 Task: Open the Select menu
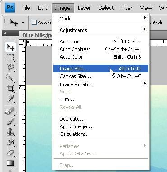(x=106, y=8)
